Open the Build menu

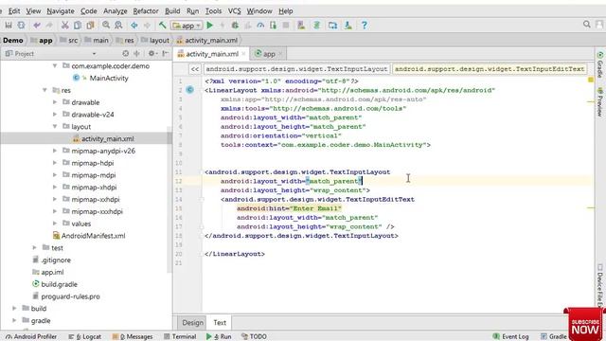(172, 11)
